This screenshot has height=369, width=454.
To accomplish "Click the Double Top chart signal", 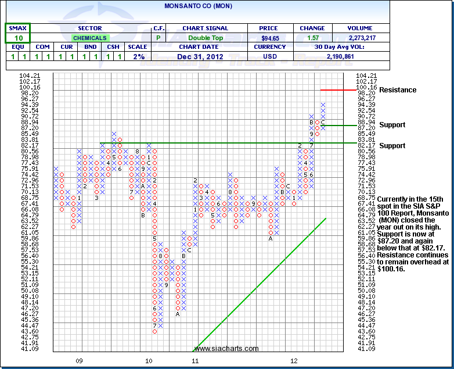I will coord(205,38).
